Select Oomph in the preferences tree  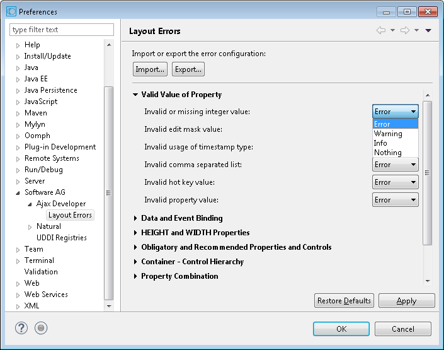coord(37,136)
